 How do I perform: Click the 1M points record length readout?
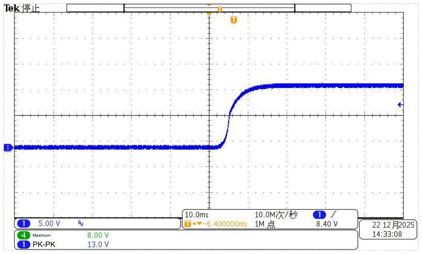[265, 224]
